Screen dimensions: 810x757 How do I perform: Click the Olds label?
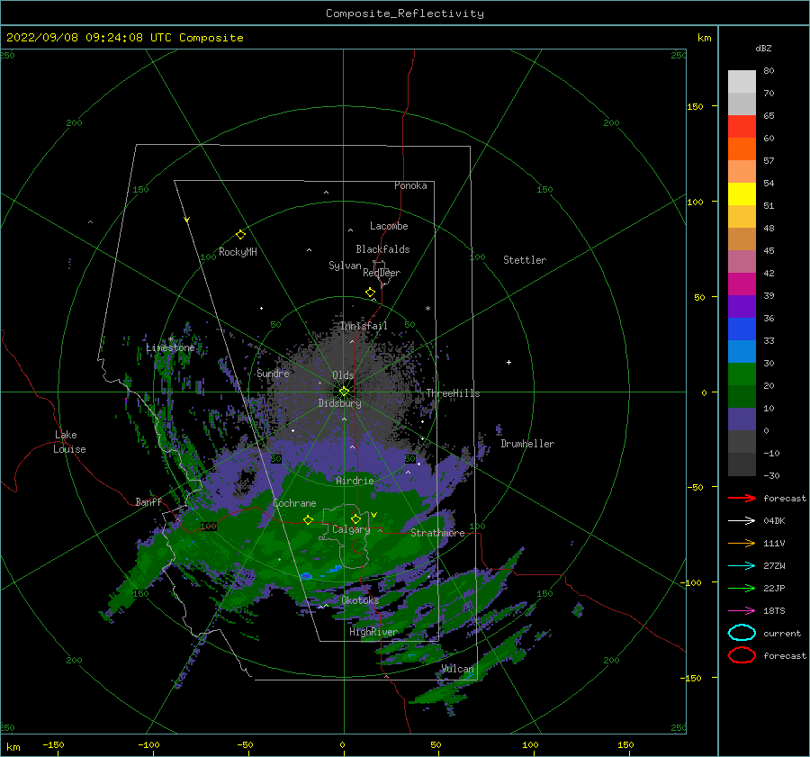click(343, 375)
